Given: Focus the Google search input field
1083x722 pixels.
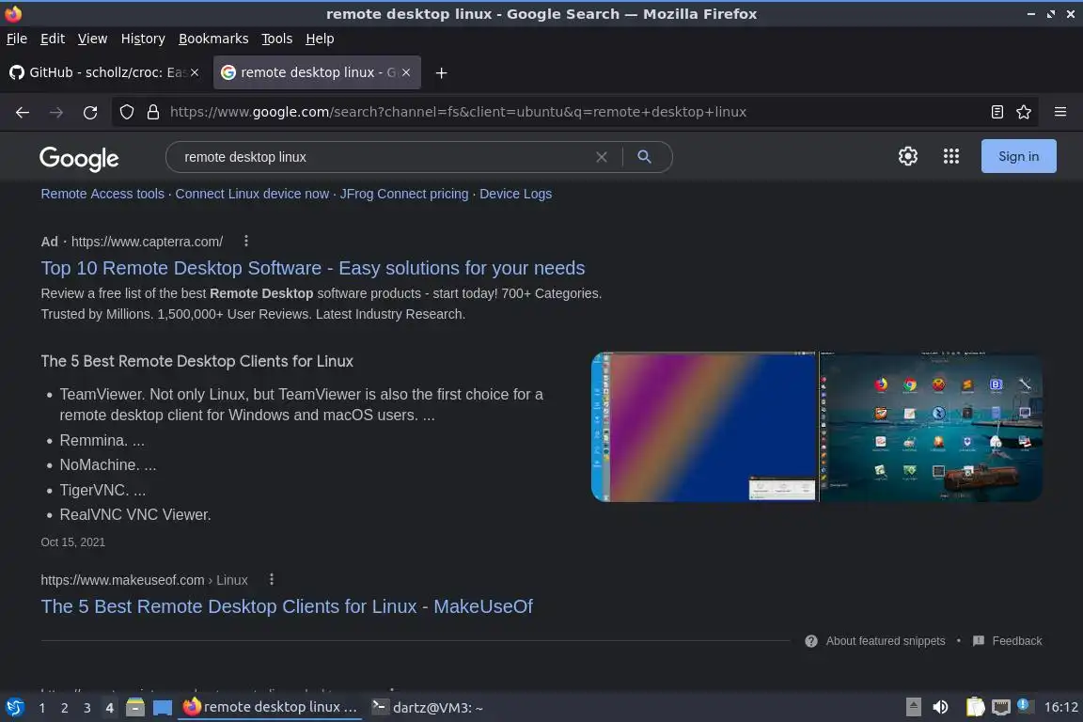Looking at the screenshot, I should [386, 157].
